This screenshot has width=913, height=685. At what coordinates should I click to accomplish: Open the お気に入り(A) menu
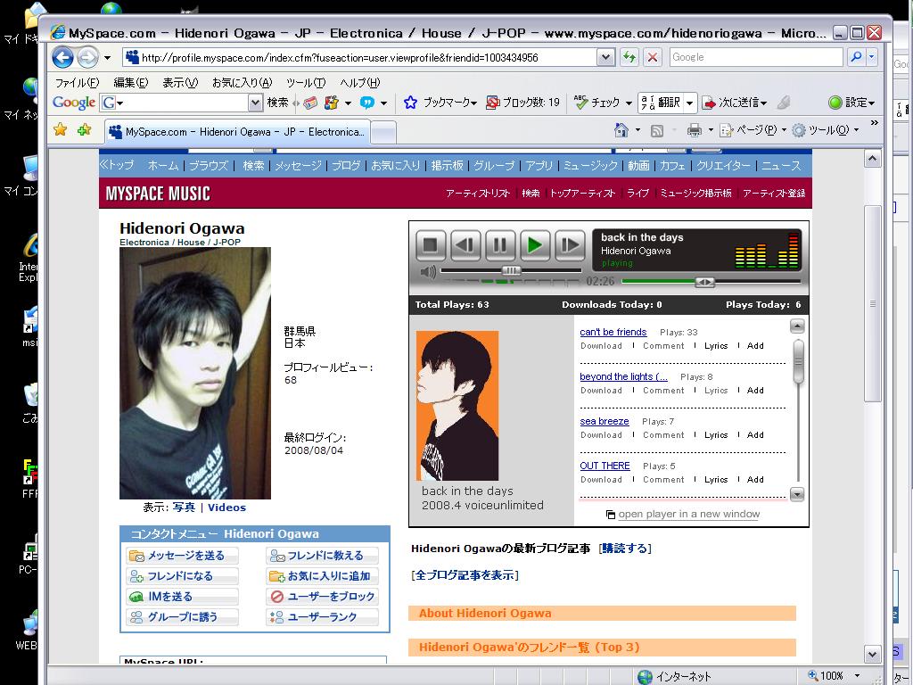pyautogui.click(x=241, y=82)
